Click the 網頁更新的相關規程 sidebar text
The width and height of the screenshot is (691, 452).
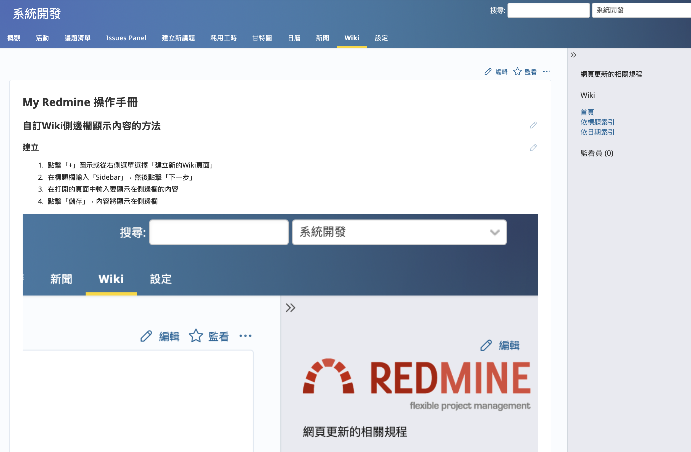point(611,74)
